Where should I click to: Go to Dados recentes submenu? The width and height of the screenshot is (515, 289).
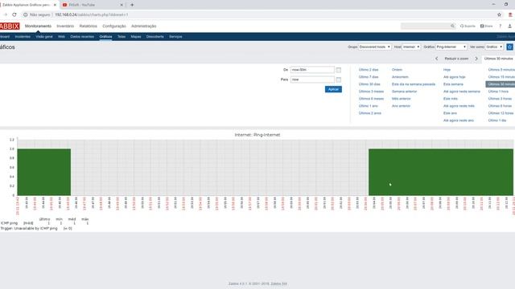(82, 37)
